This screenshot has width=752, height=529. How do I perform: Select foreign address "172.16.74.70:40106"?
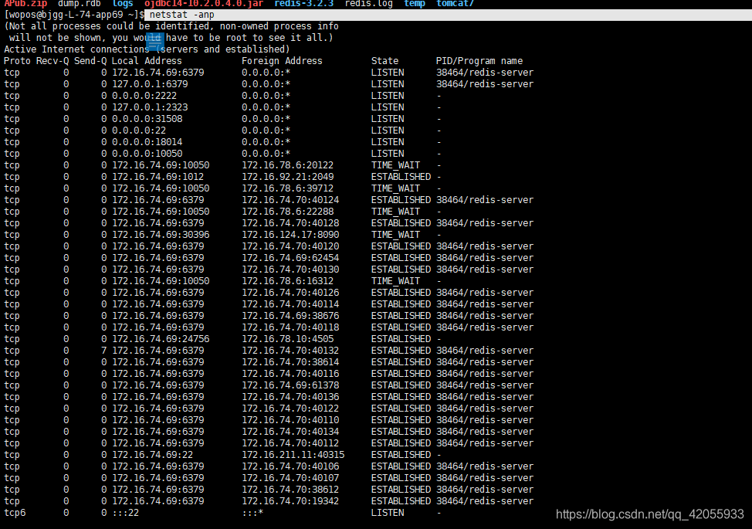coord(290,466)
